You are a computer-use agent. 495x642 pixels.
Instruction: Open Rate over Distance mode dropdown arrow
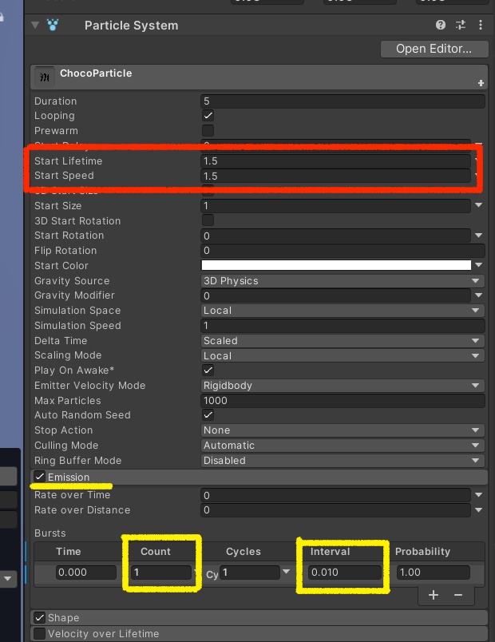(x=478, y=510)
